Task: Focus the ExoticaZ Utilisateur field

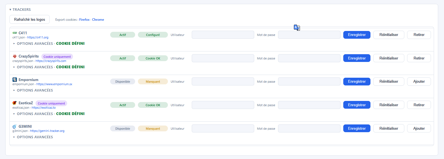Action: point(223,105)
